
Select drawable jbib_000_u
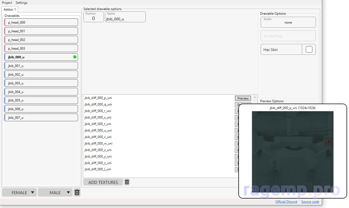pyautogui.click(x=41, y=57)
